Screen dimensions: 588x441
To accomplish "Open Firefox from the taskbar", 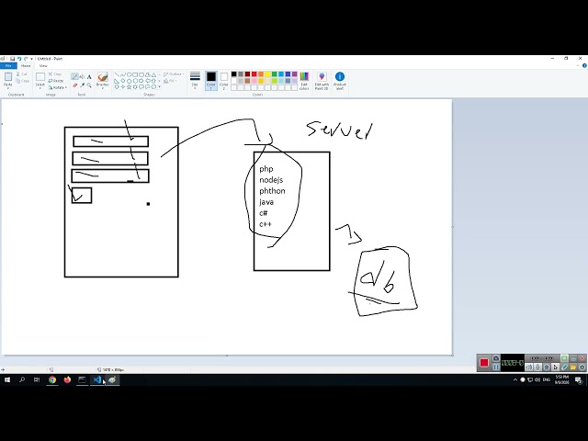I will point(67,379).
